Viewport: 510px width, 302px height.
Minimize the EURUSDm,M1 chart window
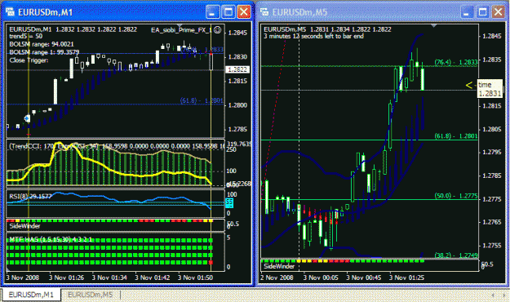coord(212,12)
